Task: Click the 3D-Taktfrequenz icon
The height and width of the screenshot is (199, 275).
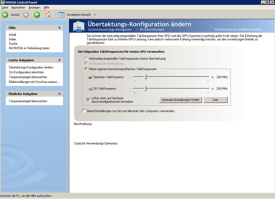Action: coord(91,89)
